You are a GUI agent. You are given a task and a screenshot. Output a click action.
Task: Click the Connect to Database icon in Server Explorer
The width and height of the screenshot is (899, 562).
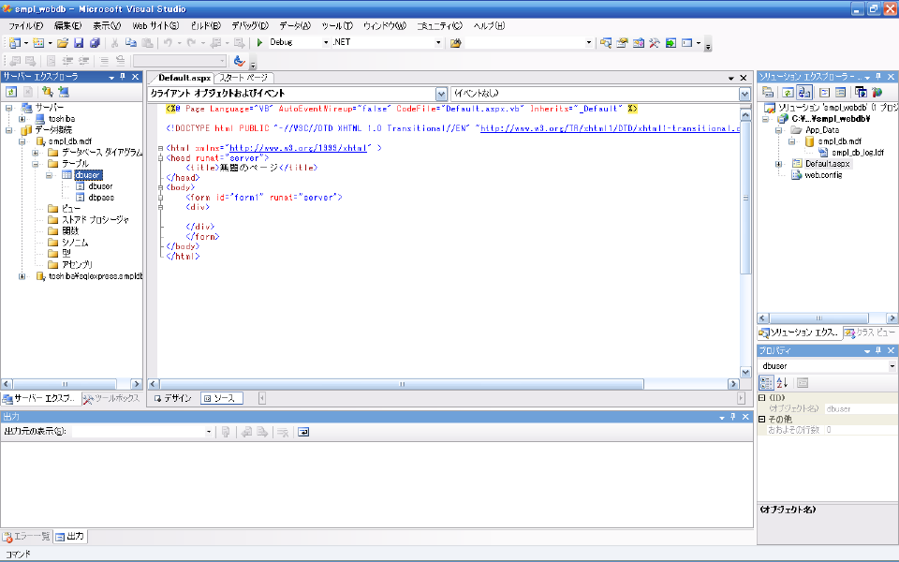tap(47, 92)
